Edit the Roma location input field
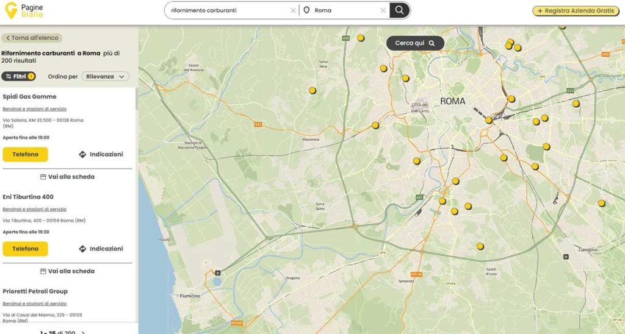625x334 pixels. (x=345, y=10)
